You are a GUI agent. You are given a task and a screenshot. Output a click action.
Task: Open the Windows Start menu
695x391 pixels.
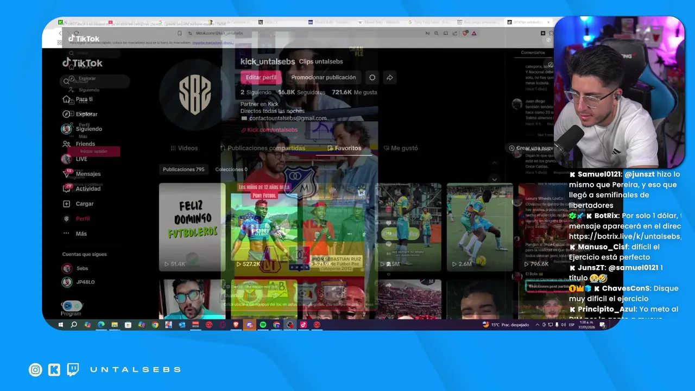[x=61, y=325]
